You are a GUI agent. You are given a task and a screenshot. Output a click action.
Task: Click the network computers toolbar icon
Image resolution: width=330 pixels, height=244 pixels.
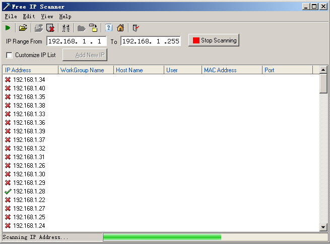click(x=65, y=28)
